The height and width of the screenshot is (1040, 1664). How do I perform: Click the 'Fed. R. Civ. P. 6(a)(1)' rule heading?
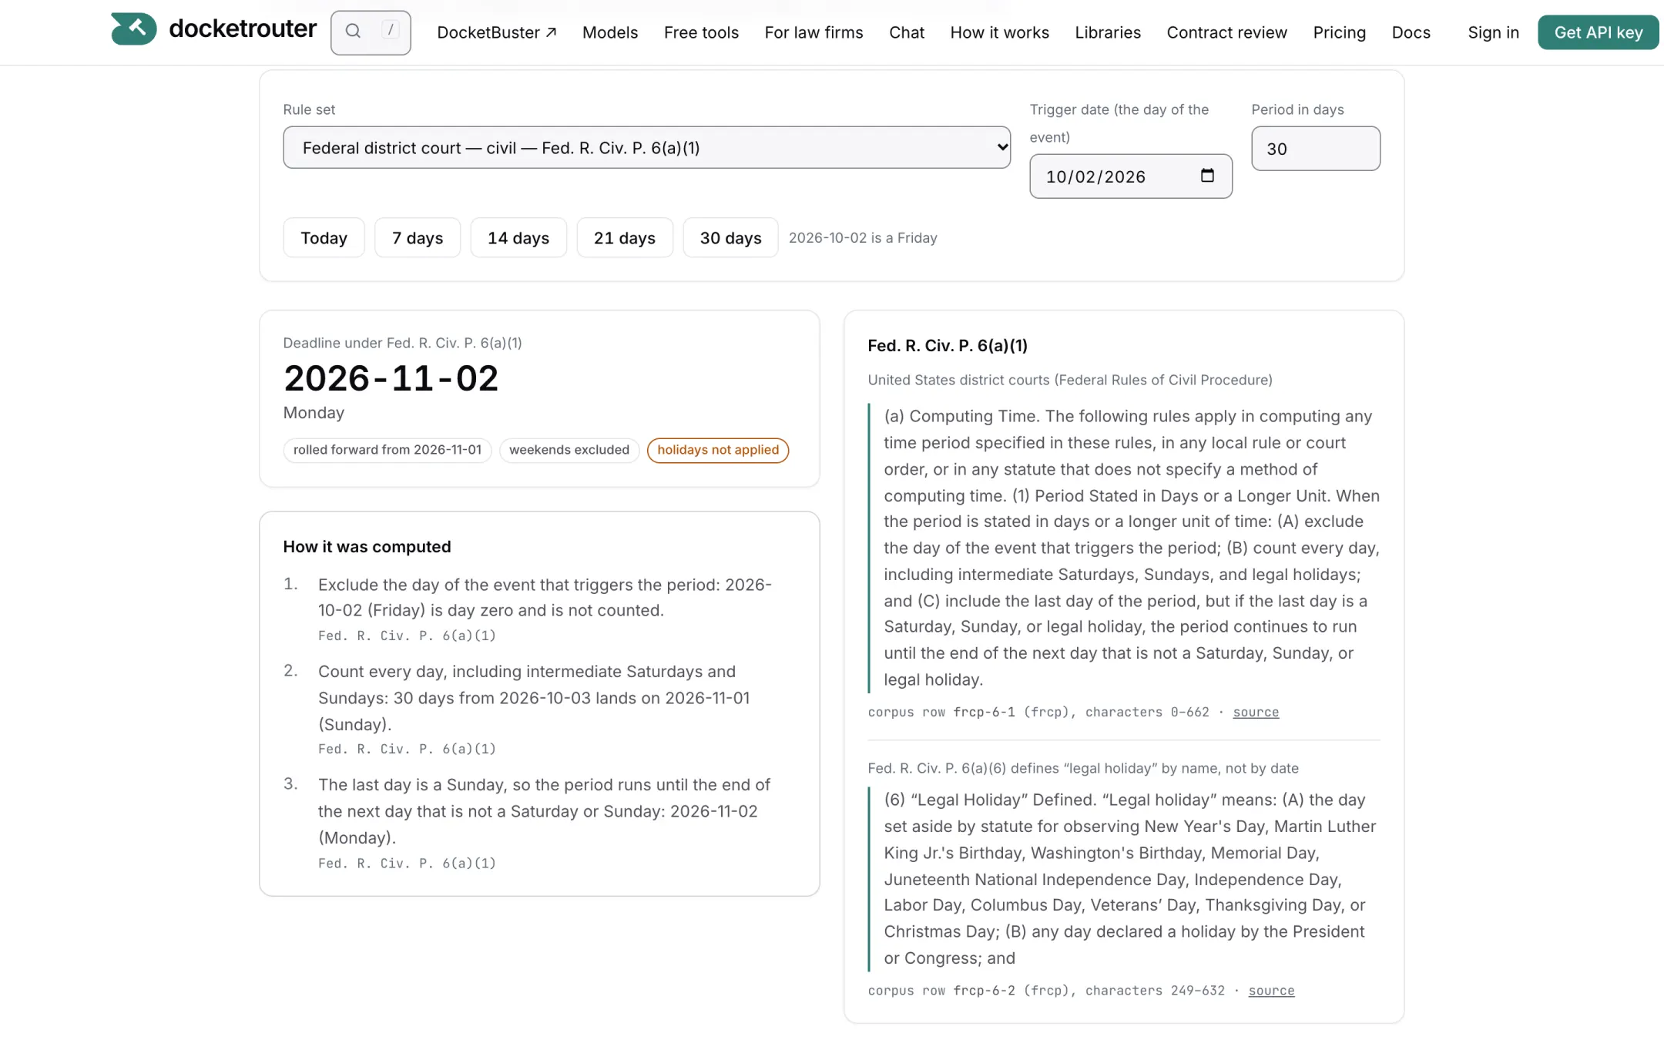[948, 346]
